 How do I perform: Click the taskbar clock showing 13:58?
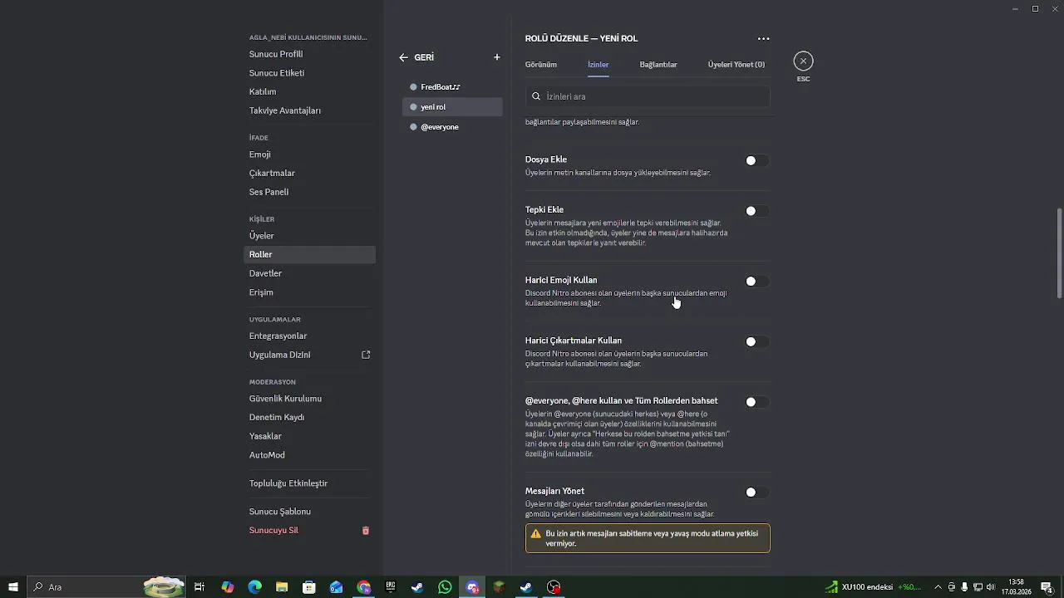[1016, 587]
